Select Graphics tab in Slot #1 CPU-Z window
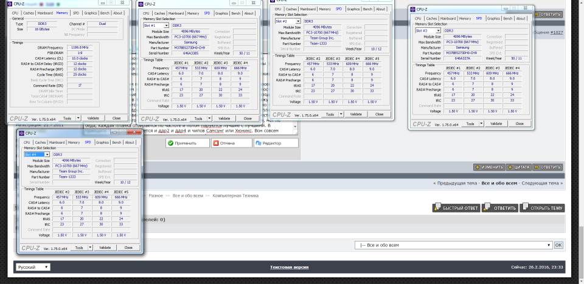The image size is (584, 284). point(221,13)
